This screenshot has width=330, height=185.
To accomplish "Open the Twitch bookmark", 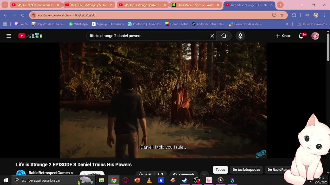I will [x=21, y=24].
